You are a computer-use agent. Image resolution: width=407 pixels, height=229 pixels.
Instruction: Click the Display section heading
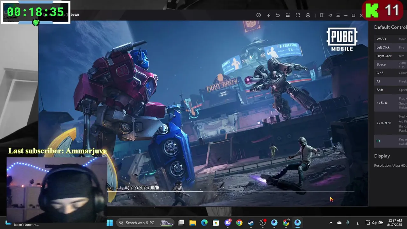tap(382, 156)
